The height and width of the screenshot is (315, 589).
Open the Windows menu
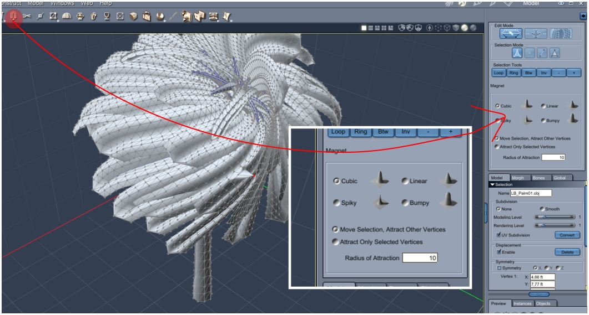coord(62,3)
